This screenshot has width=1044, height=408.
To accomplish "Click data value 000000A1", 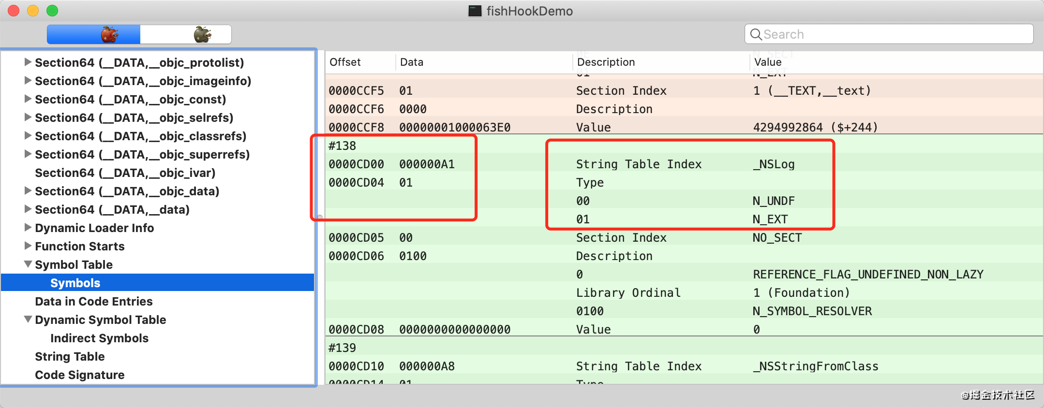I will pos(427,164).
